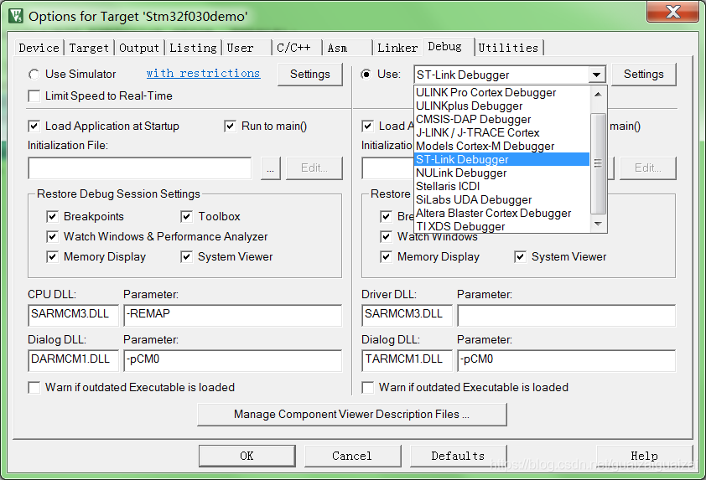This screenshot has height=480, width=706.
Task: Browse for simulator initialization file (...)
Action: pyautogui.click(x=270, y=168)
